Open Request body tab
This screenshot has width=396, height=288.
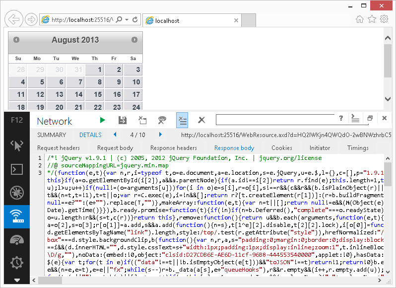[115, 148]
